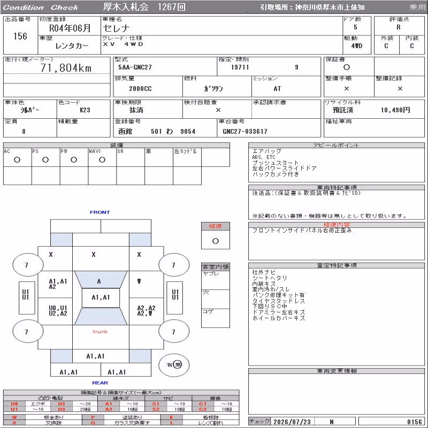Screen dimensions: 428x428
Task: Click the red trunk label in the diagram
Action: (100, 332)
